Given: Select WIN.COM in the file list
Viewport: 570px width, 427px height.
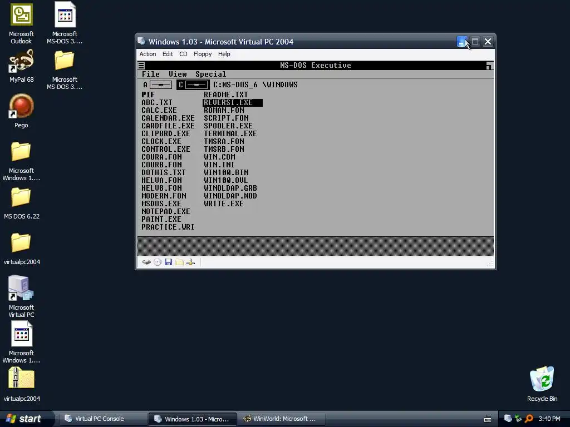Looking at the screenshot, I should [x=219, y=157].
